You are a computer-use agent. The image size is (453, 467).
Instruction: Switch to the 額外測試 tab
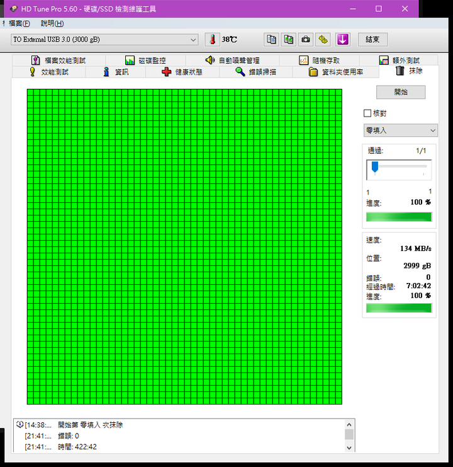[399, 61]
